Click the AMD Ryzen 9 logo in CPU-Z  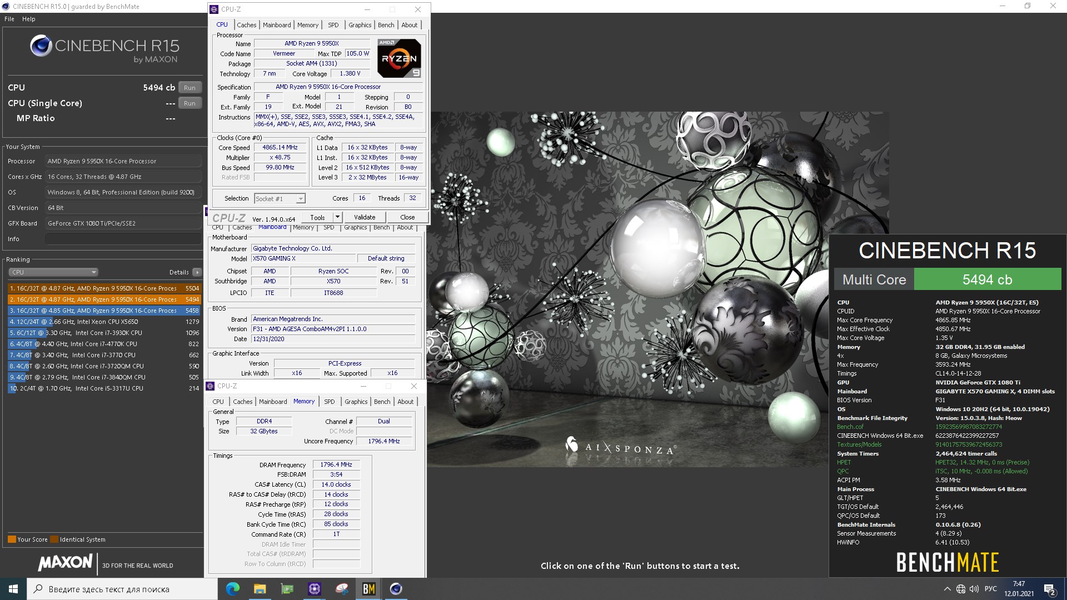tap(399, 58)
